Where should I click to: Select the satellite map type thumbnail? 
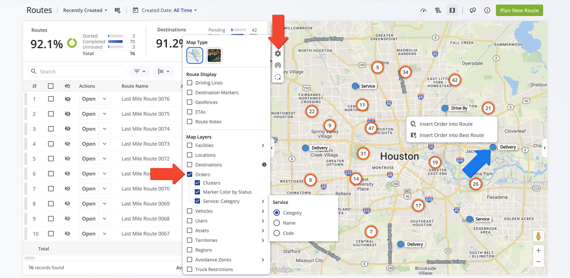click(214, 55)
